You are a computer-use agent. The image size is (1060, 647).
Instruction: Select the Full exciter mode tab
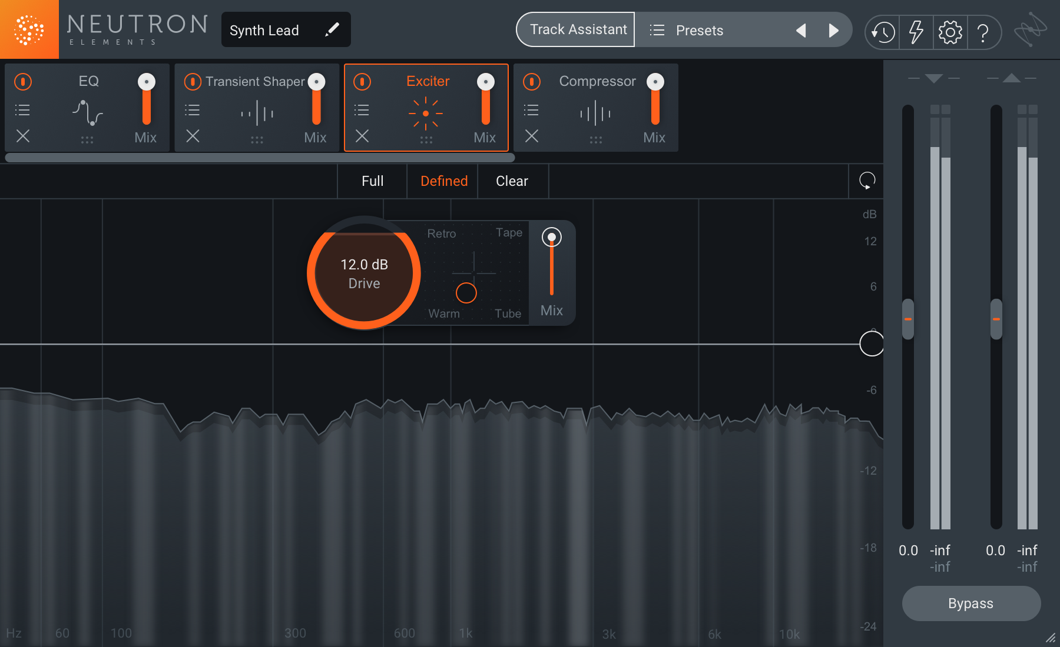372,181
